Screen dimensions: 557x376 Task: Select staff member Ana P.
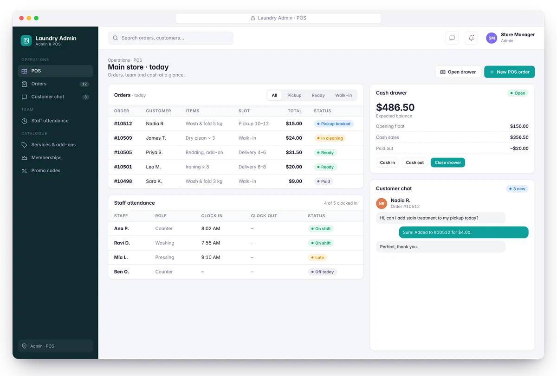(236, 229)
